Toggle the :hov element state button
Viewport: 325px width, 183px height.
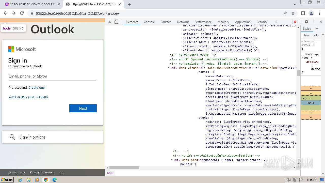pyautogui.click(x=306, y=35)
